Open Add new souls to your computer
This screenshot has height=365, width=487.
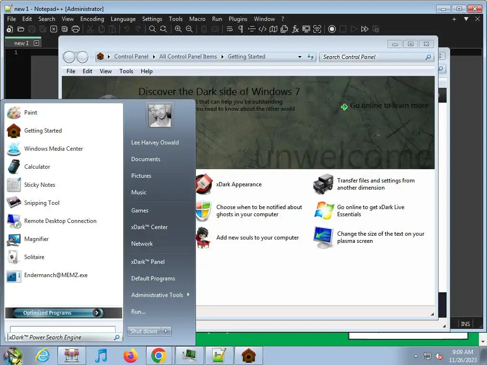pyautogui.click(x=257, y=238)
